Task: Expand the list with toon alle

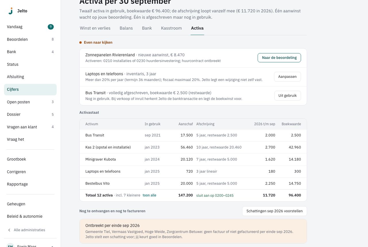Action: (149, 195)
